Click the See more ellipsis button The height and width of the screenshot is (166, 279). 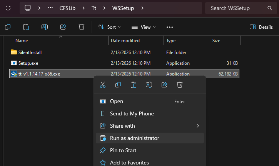[170, 27]
